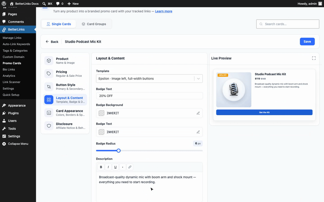Image resolution: width=324 pixels, height=202 pixels.
Task: Click the WordPress logo icon
Action: (x=4, y=3)
